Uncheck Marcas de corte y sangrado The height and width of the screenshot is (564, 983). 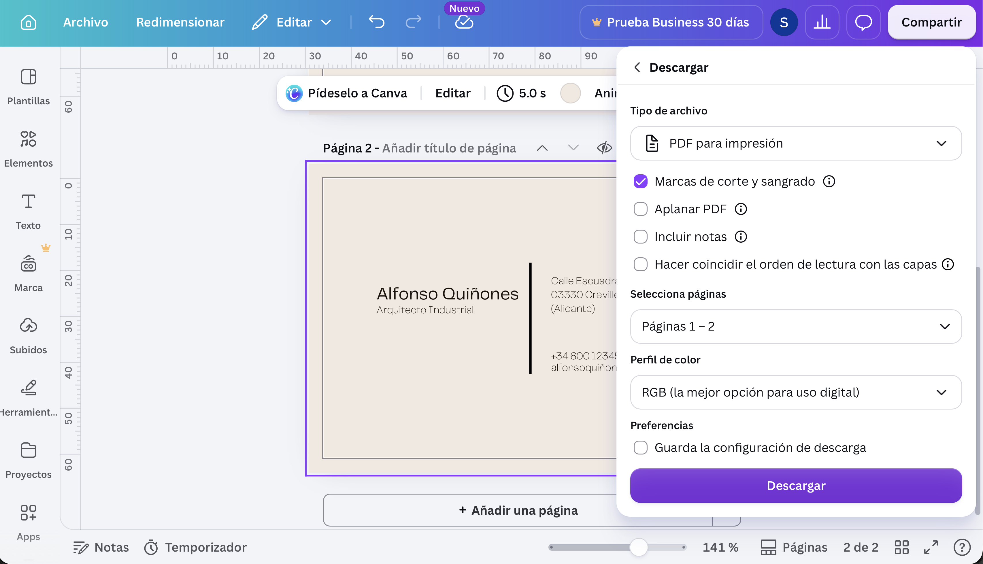coord(640,181)
